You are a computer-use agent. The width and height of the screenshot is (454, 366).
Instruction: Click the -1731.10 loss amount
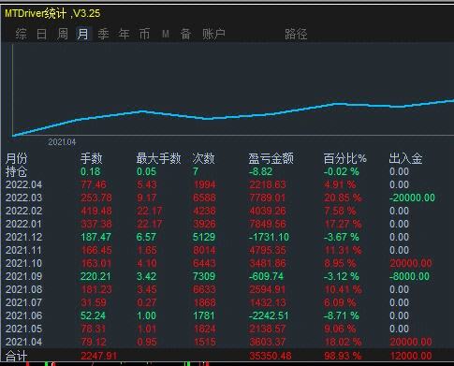[269, 237]
